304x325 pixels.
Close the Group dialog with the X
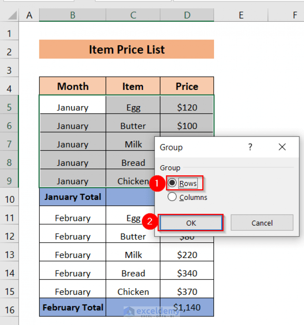click(282, 147)
